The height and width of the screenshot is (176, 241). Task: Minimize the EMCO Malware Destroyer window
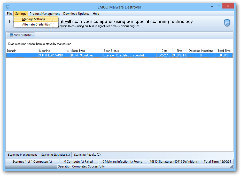pyautogui.click(x=212, y=6)
